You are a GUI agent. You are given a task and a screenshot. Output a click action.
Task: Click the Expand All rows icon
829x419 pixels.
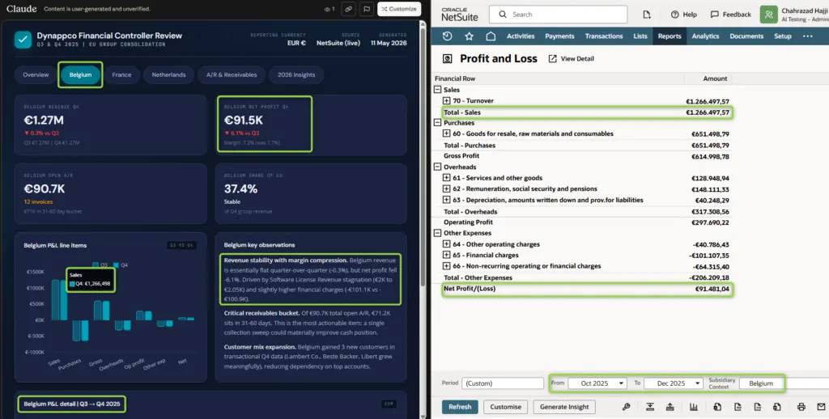click(650, 407)
